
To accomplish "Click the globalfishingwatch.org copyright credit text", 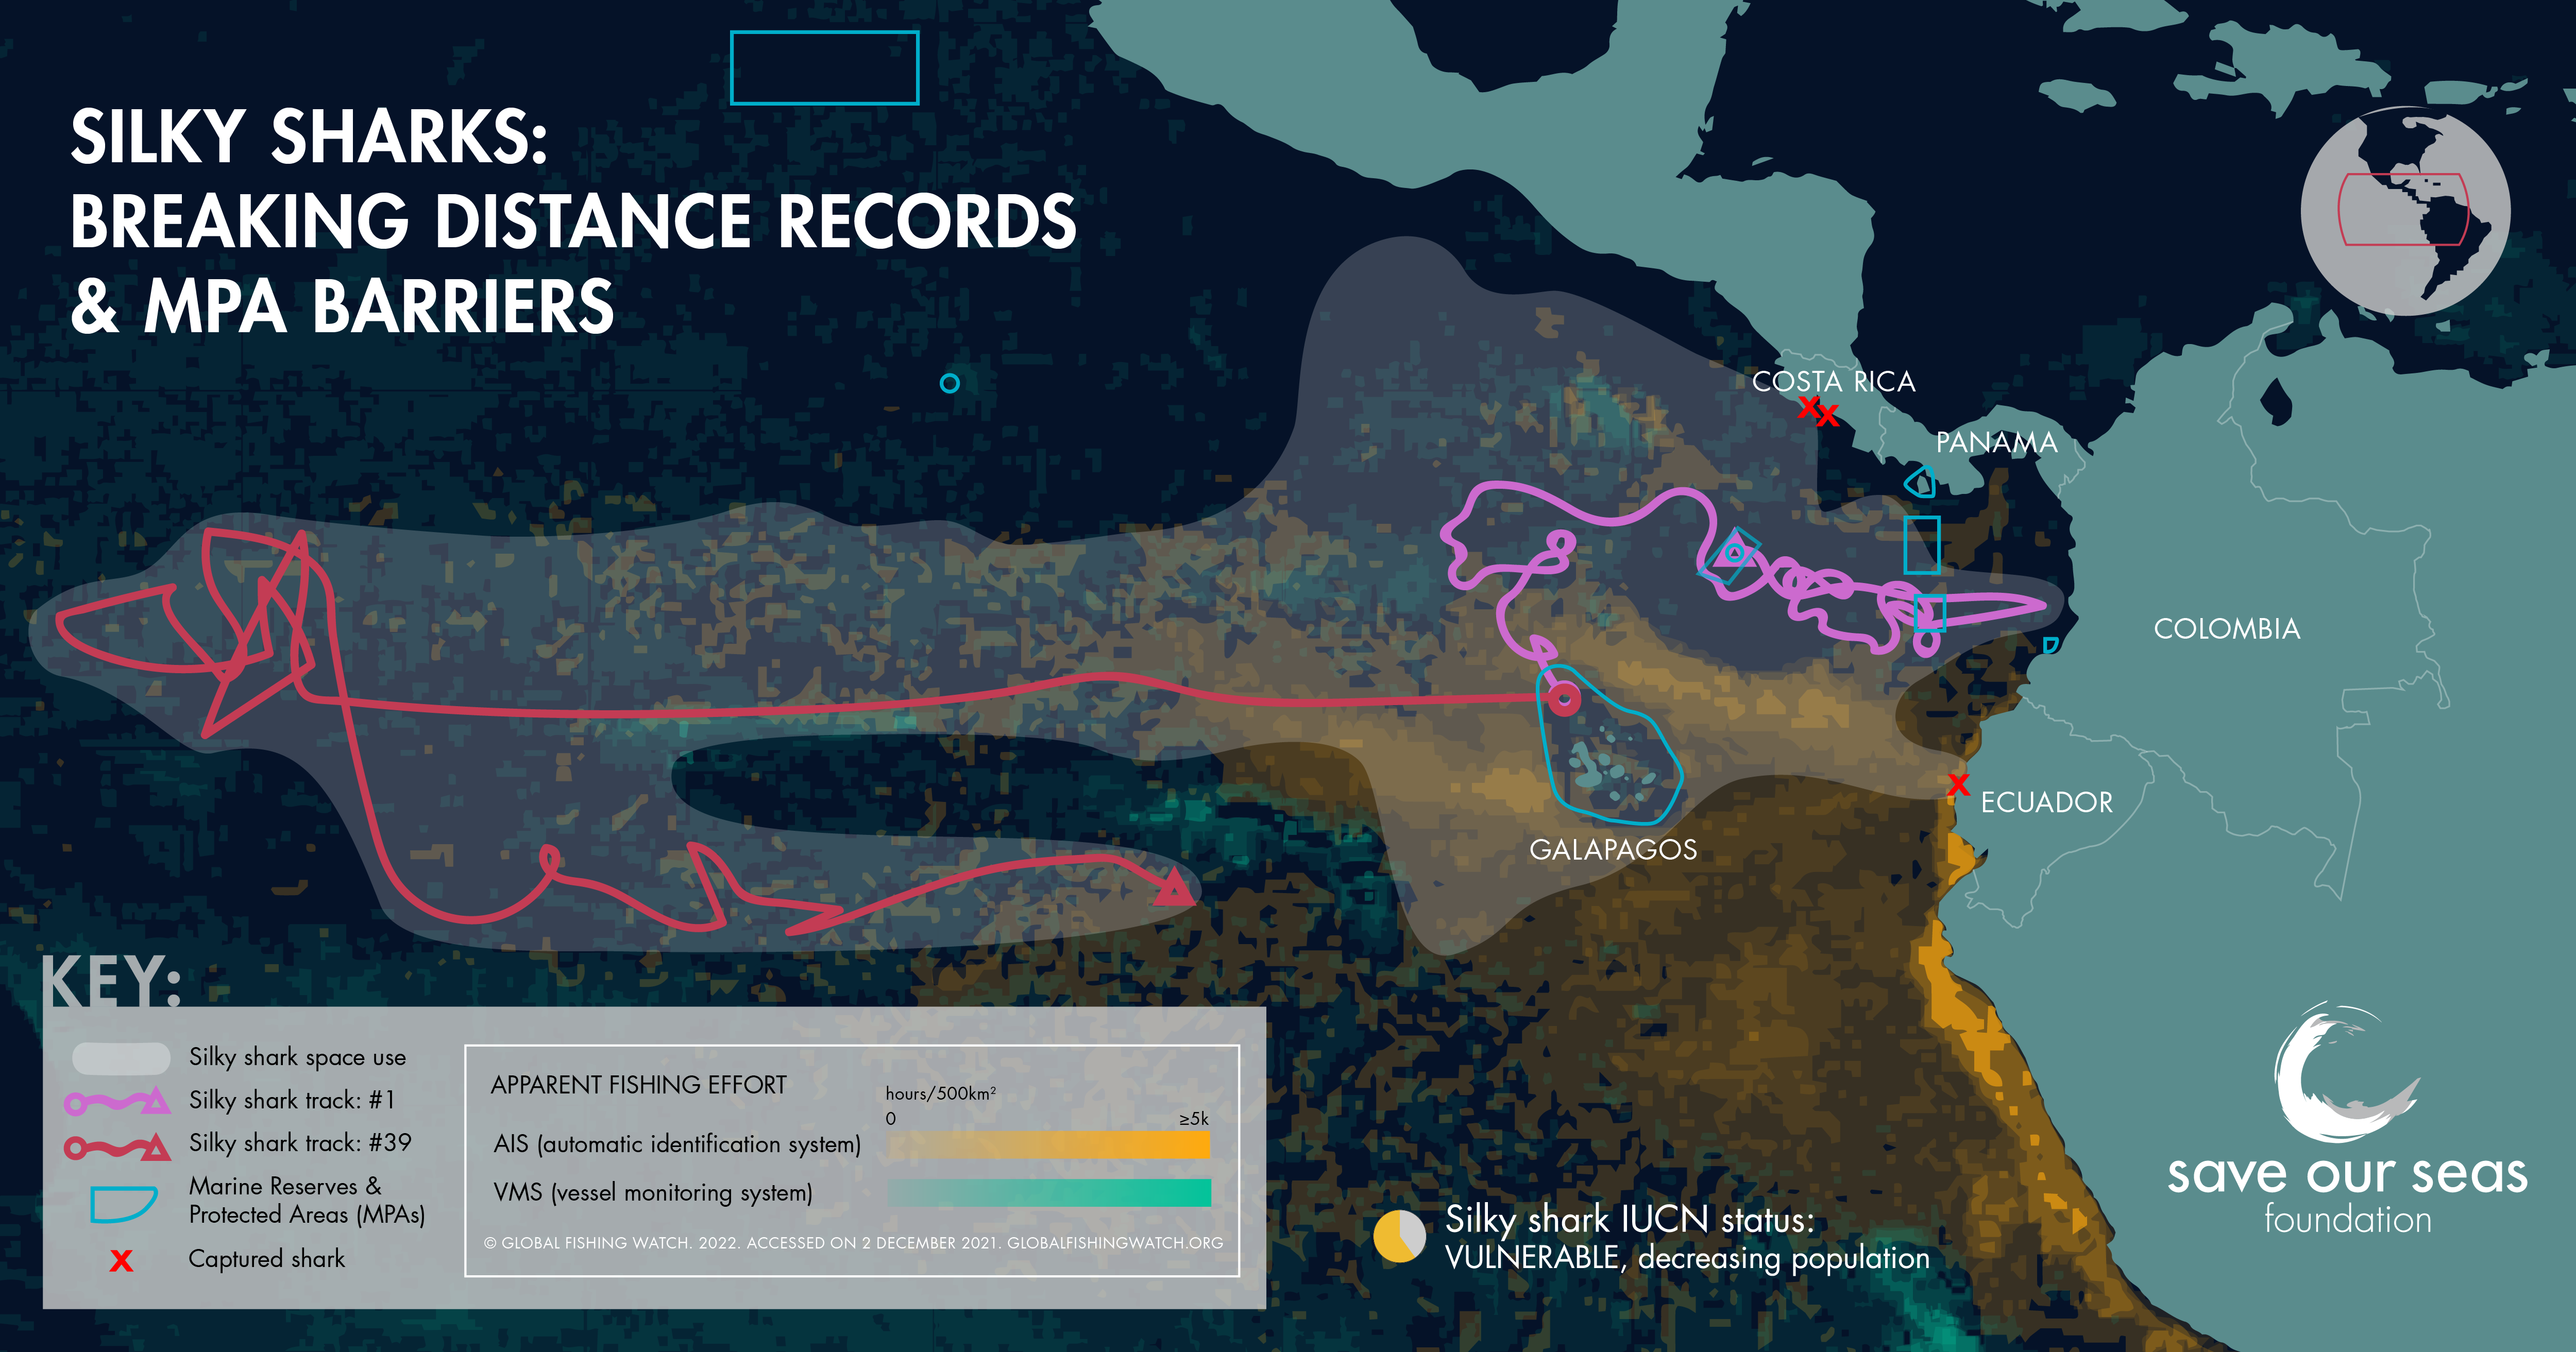I will click(x=853, y=1243).
